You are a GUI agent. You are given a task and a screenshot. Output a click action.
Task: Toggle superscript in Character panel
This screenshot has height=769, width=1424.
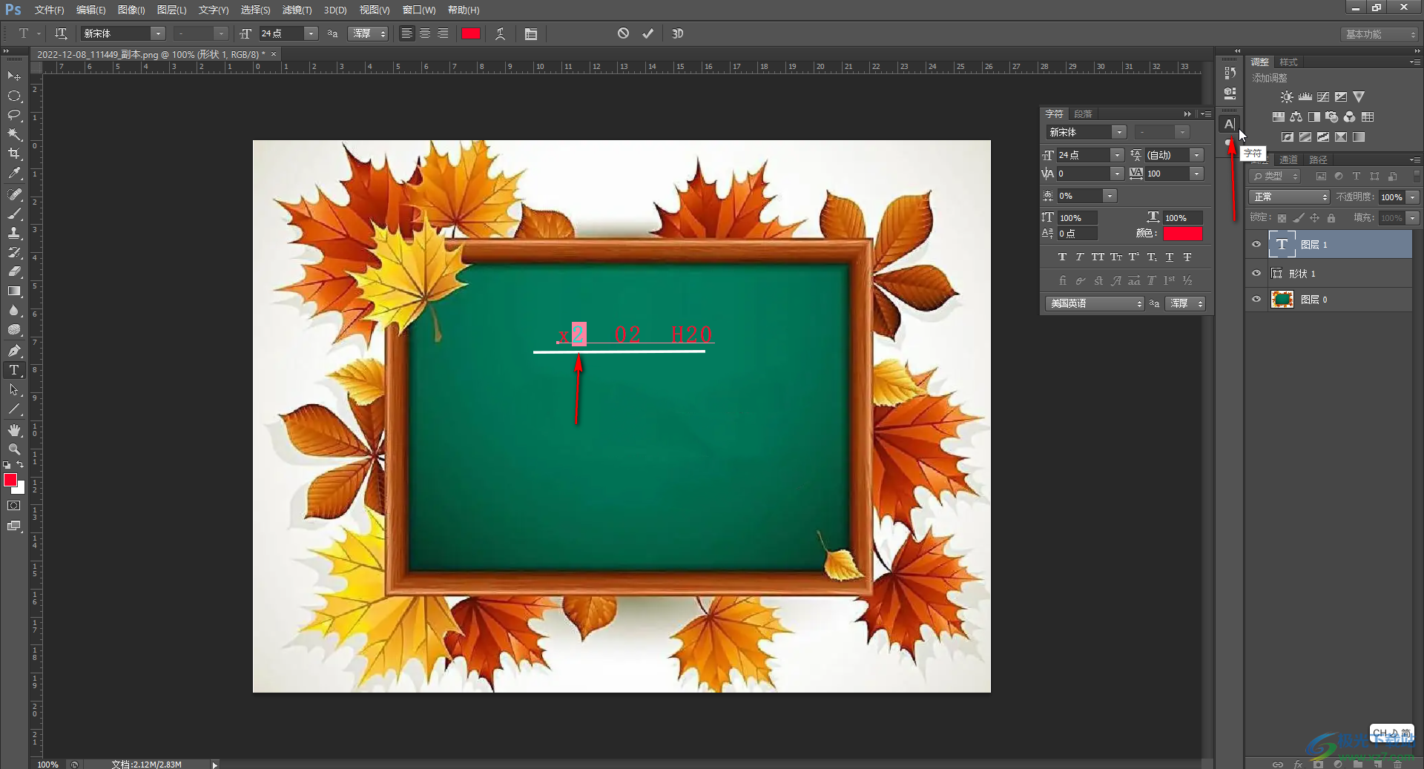coord(1133,257)
